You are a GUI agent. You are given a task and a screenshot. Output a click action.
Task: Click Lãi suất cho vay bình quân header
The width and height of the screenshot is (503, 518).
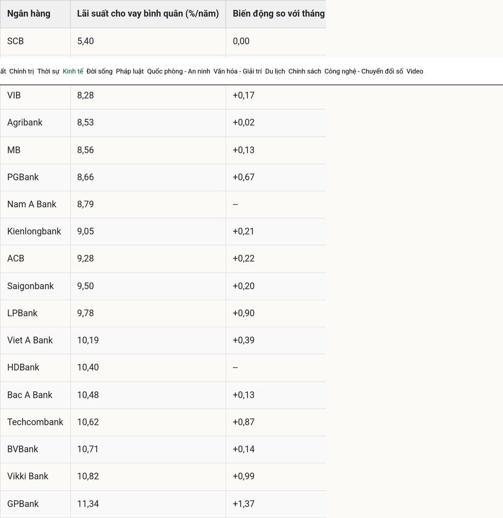(148, 14)
